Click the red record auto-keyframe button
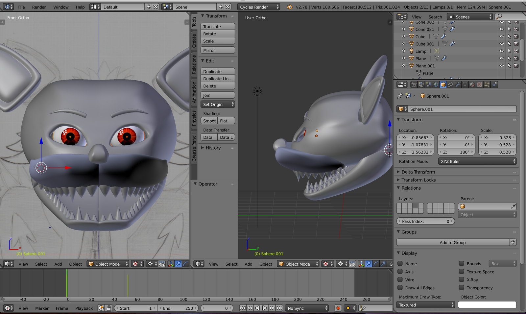 [x=338, y=308]
